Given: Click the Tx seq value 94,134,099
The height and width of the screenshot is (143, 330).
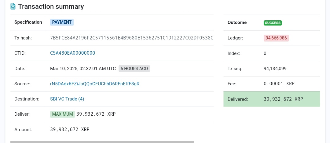Looking at the screenshot, I should (x=275, y=69).
